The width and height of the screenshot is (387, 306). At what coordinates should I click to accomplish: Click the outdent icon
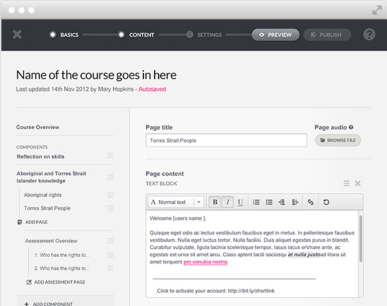(282, 202)
